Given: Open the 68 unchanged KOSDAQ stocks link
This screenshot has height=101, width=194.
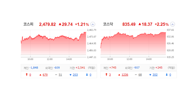Looking at the screenshot, I should (140, 75).
